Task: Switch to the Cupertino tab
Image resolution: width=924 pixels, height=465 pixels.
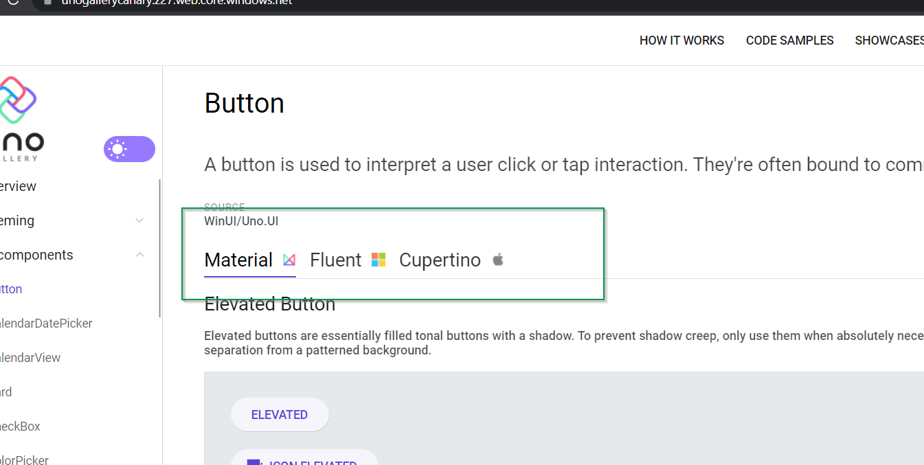Action: tap(440, 260)
